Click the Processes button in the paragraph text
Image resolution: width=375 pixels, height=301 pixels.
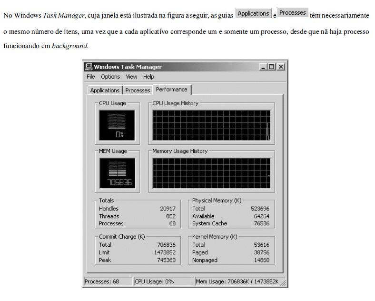coord(293,13)
